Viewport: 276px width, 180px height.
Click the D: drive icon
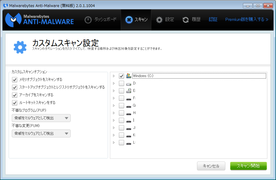coord(129,84)
